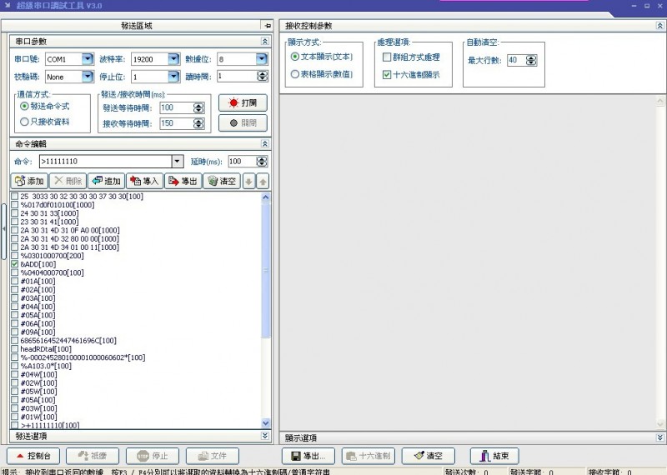This screenshot has width=667, height=475.
Task: Select command 24 30 31 33[1000]
Action: 49,213
